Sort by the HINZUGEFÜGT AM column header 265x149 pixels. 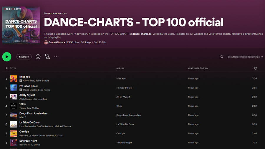tap(198, 68)
